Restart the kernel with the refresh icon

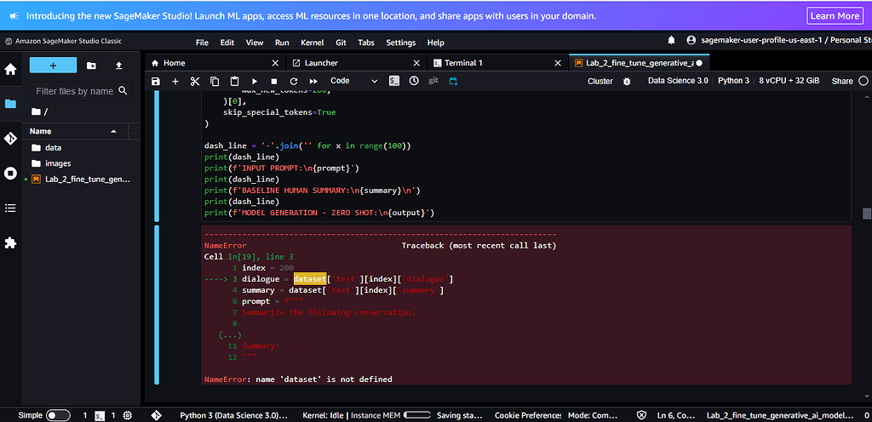pos(293,81)
